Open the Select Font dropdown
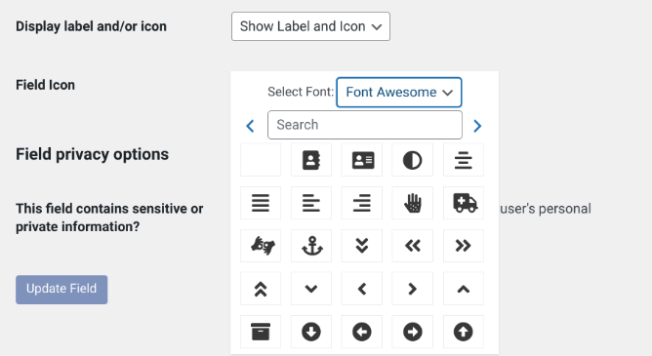This screenshot has width=652, height=356. 399,93
